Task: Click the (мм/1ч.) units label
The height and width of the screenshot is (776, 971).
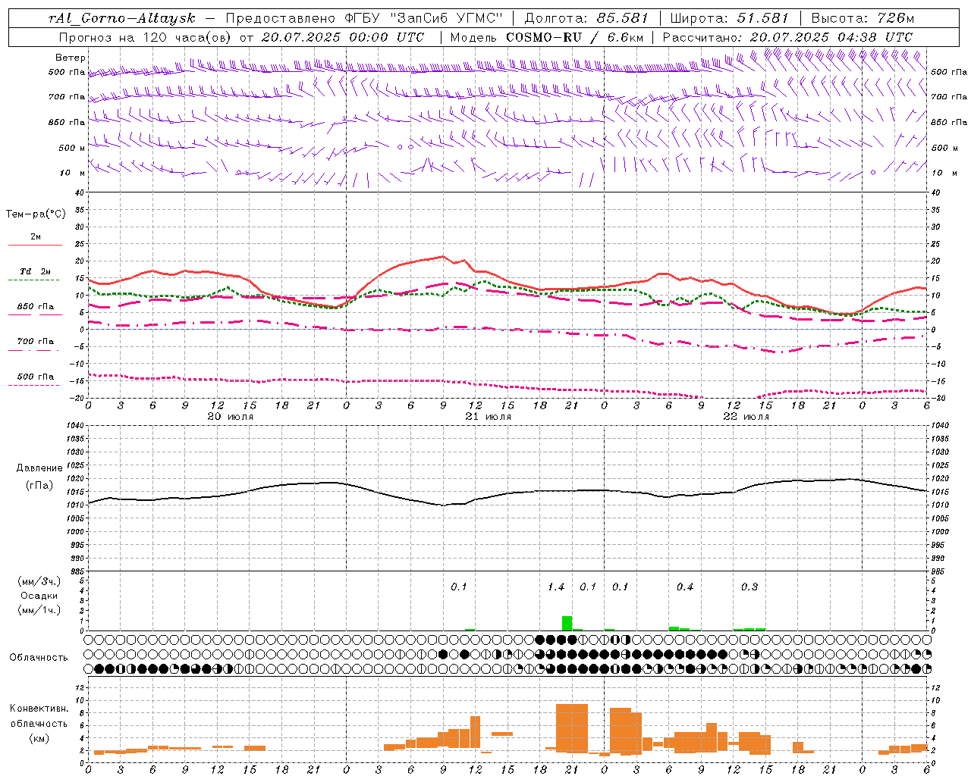Action: tap(39, 610)
